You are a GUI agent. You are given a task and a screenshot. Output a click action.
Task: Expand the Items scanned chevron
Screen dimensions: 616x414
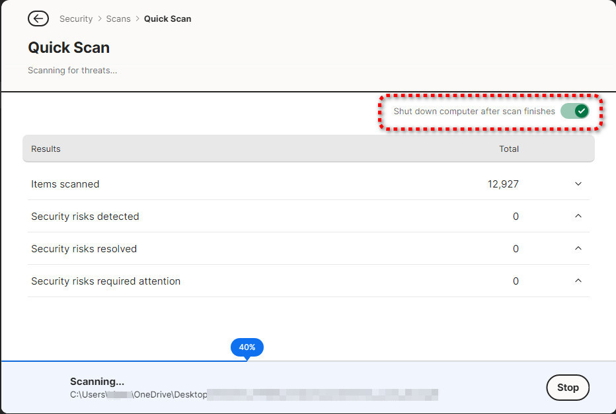[578, 184]
